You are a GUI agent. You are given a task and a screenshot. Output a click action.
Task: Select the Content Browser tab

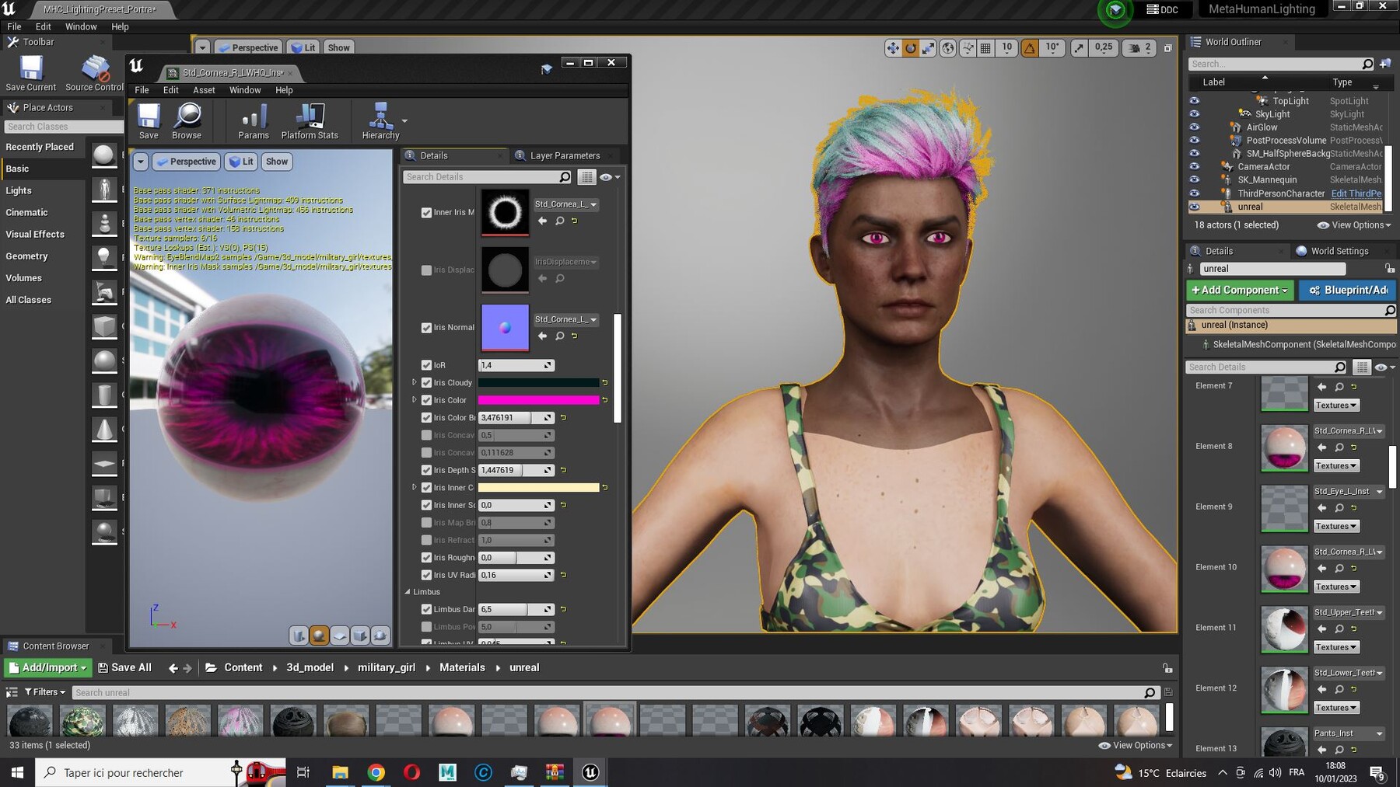point(56,646)
